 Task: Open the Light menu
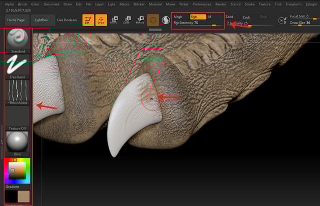111,4
